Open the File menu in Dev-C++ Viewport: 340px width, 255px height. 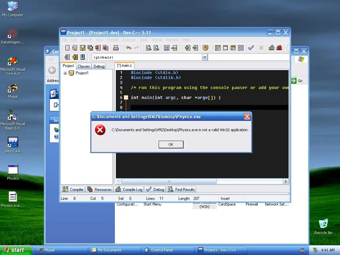[x=64, y=40]
